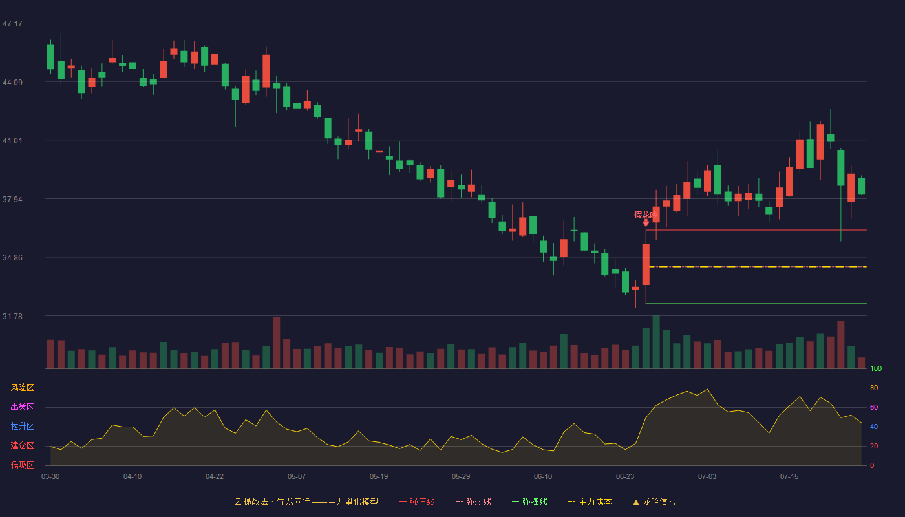Click the 建仓区 zone label
Screen dimensions: 905x517
click(x=22, y=446)
